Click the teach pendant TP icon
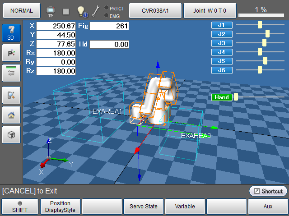Screen dimensions: 289x216 coord(50,10)
